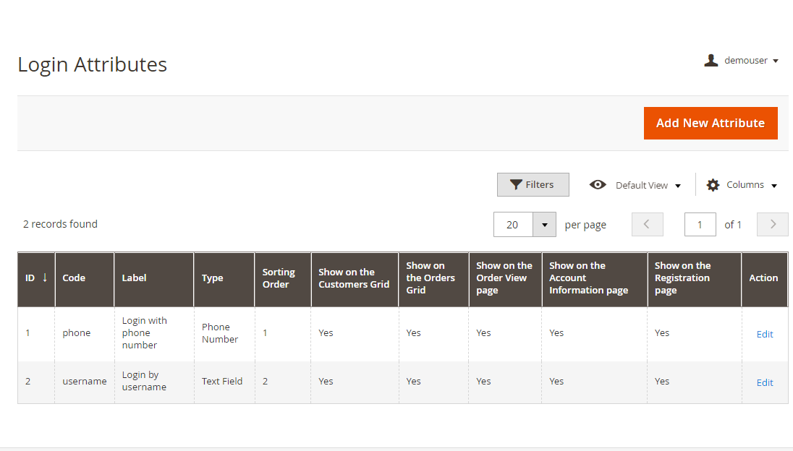Click the Login Attributes page title
The width and height of the screenshot is (793, 451).
pos(93,64)
